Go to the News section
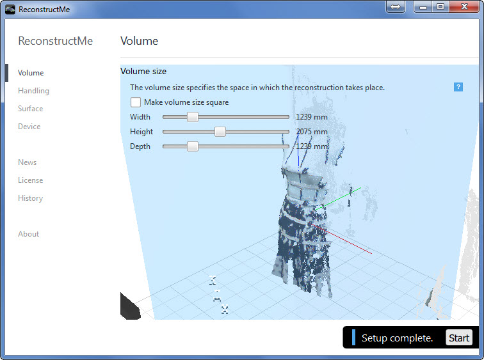The image size is (484, 360). click(x=27, y=162)
